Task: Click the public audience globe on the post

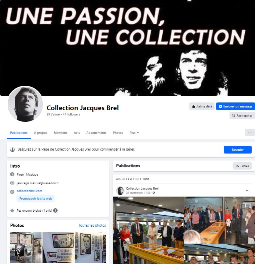Action: point(154,193)
